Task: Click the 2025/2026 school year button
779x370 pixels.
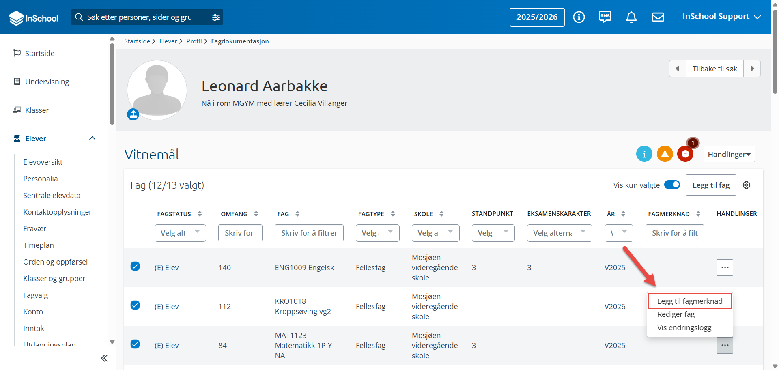Action: (537, 17)
